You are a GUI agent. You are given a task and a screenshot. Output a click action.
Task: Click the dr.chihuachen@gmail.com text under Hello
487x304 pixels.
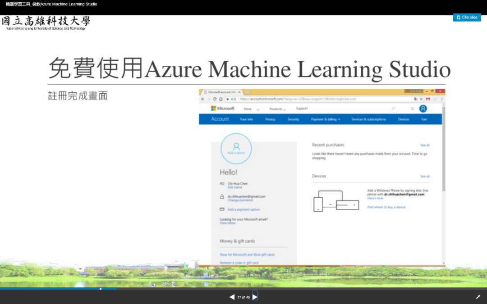pos(246,196)
